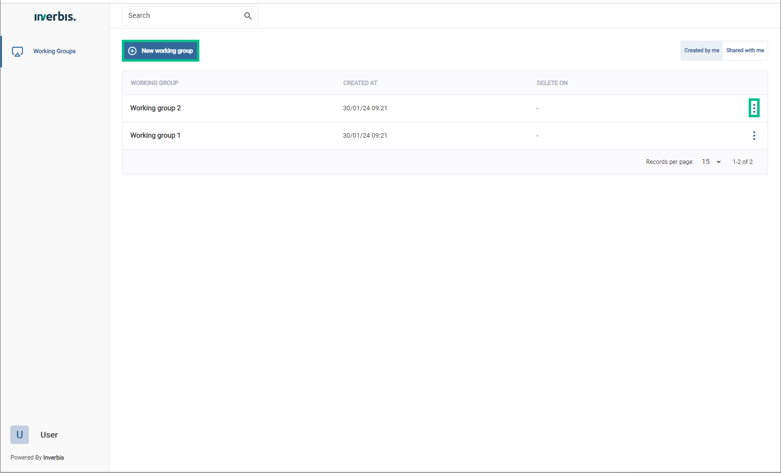
Task: Expand the records per page dropdown
Action: click(718, 162)
